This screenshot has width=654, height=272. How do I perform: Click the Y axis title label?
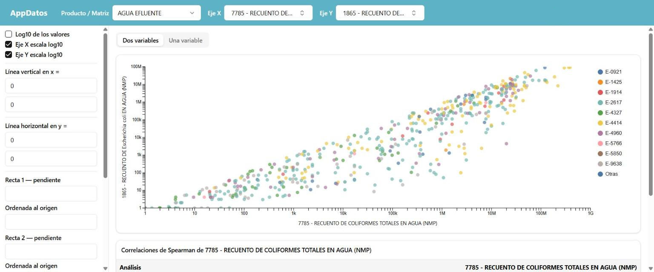(125, 137)
